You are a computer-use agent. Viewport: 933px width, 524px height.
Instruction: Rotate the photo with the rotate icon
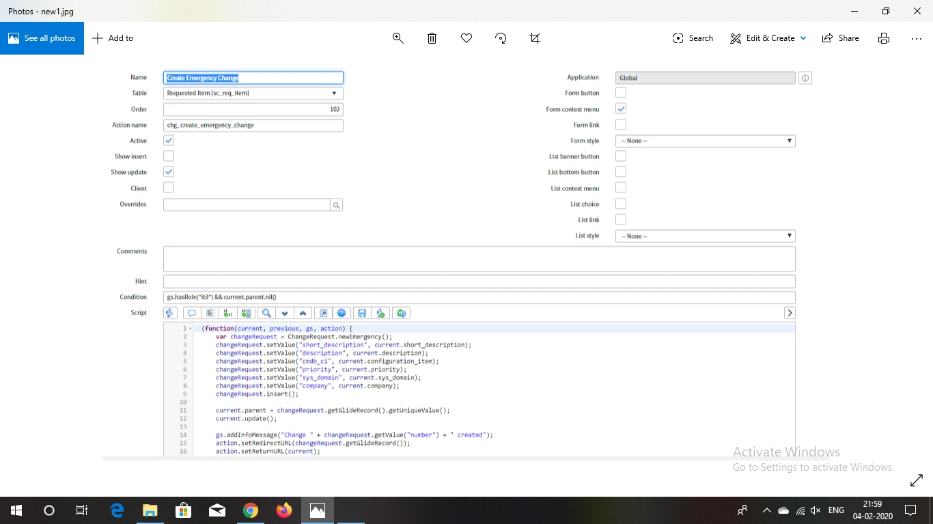501,38
